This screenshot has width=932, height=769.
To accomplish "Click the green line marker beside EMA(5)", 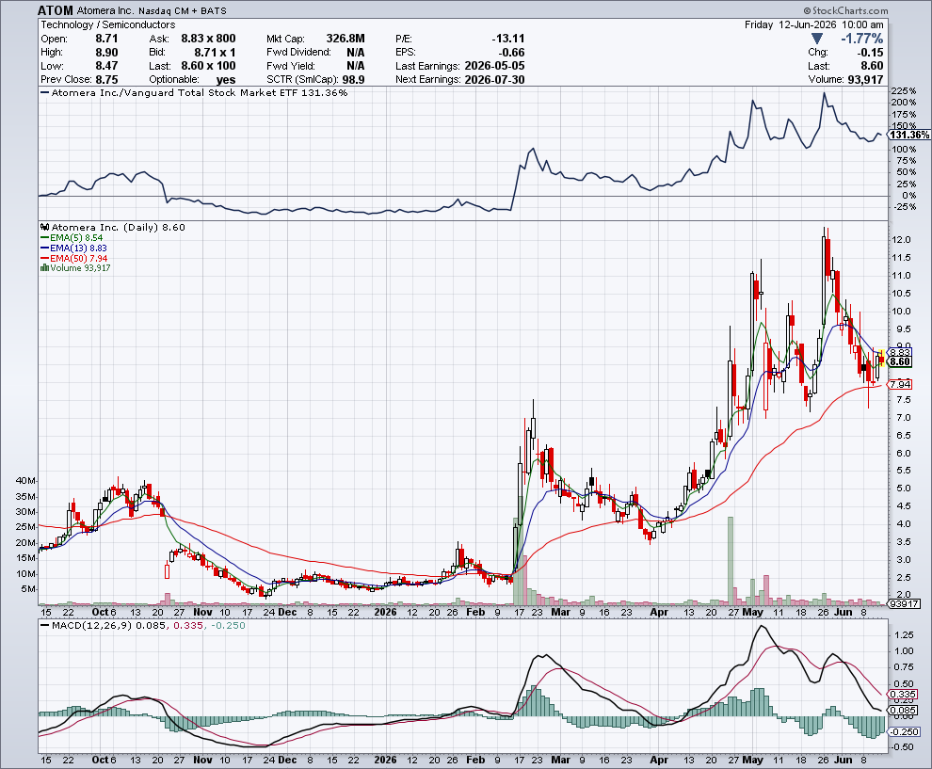I will (44, 238).
